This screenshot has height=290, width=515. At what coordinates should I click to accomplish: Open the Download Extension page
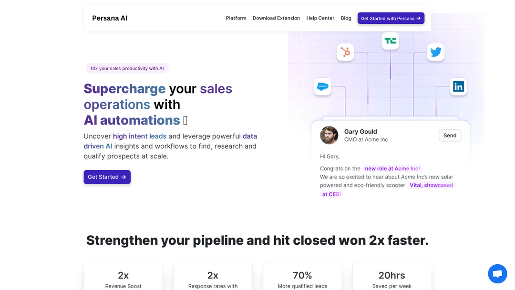click(276, 18)
